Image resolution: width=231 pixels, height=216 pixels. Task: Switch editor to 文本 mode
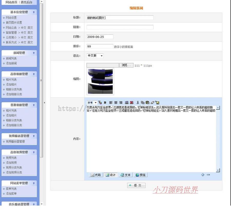(x=125, y=175)
